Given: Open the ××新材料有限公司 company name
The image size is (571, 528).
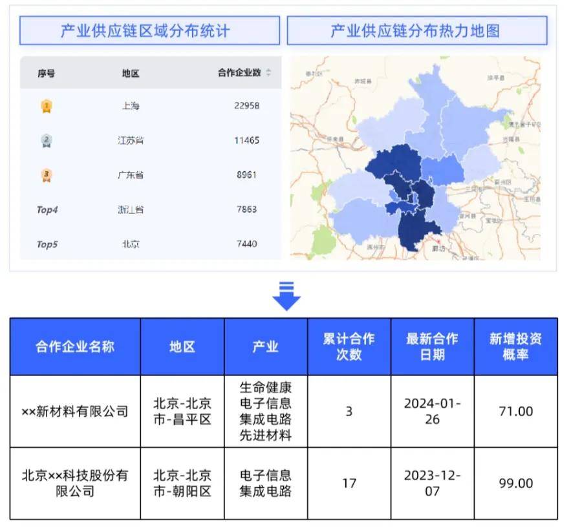Looking at the screenshot, I should (75, 412).
